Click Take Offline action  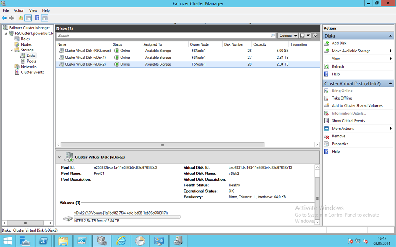342,98
